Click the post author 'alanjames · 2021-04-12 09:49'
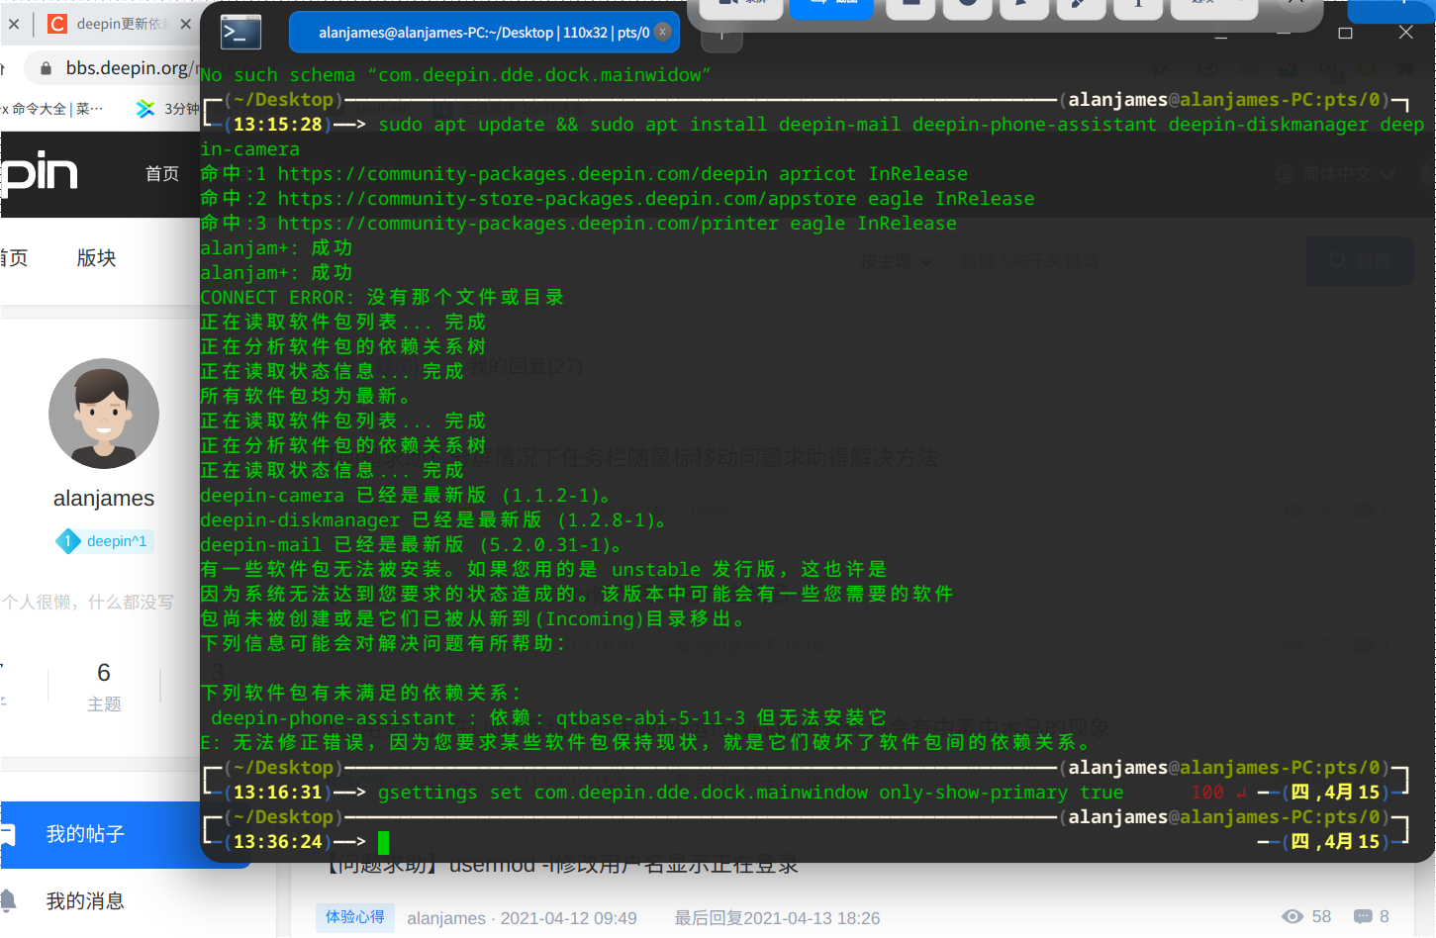The height and width of the screenshot is (938, 1436). click(522, 918)
